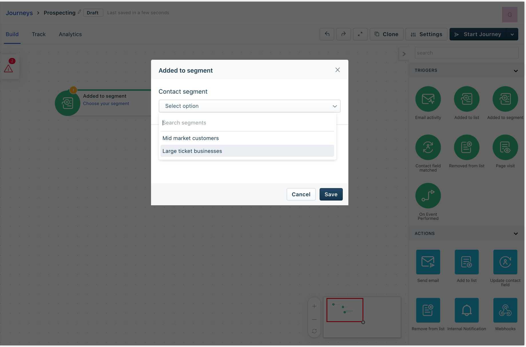Click the Clone button
The height and width of the screenshot is (347, 526).
386,34
